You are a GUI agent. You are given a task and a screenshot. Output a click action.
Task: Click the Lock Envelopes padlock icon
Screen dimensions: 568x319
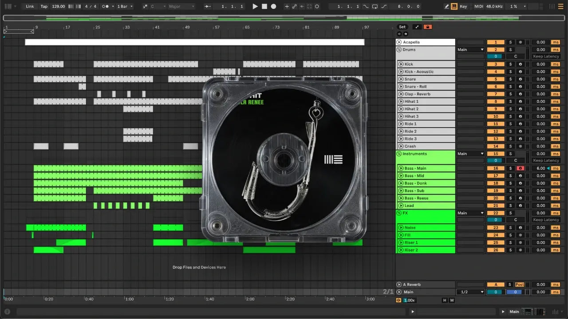(x=428, y=27)
